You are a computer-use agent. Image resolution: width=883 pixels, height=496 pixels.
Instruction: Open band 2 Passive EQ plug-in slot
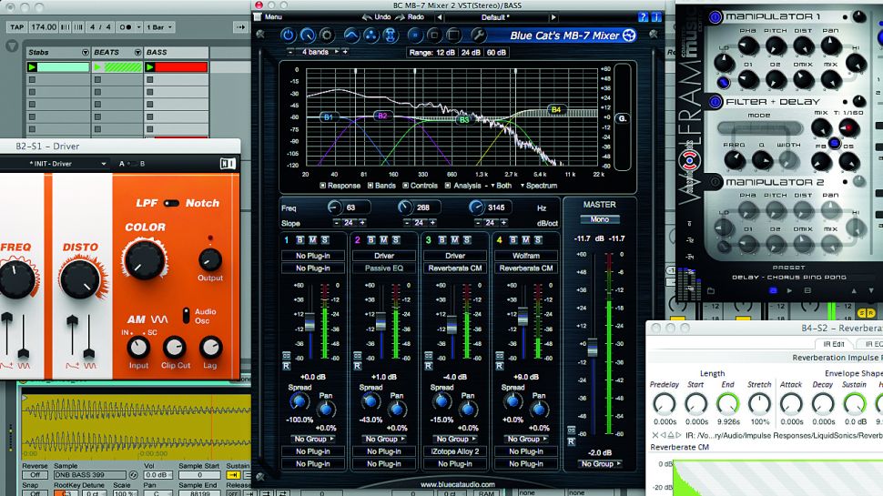click(x=384, y=268)
